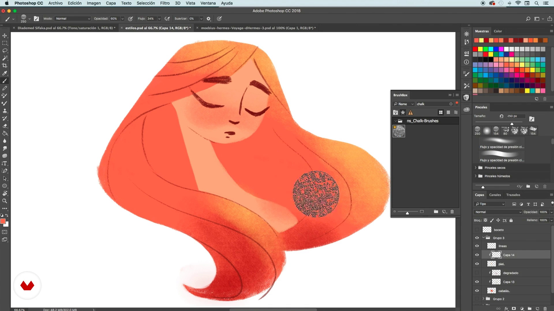This screenshot has height=311, width=554.
Task: Collapse the ns_Chalk-Brushes folder
Action: click(395, 121)
